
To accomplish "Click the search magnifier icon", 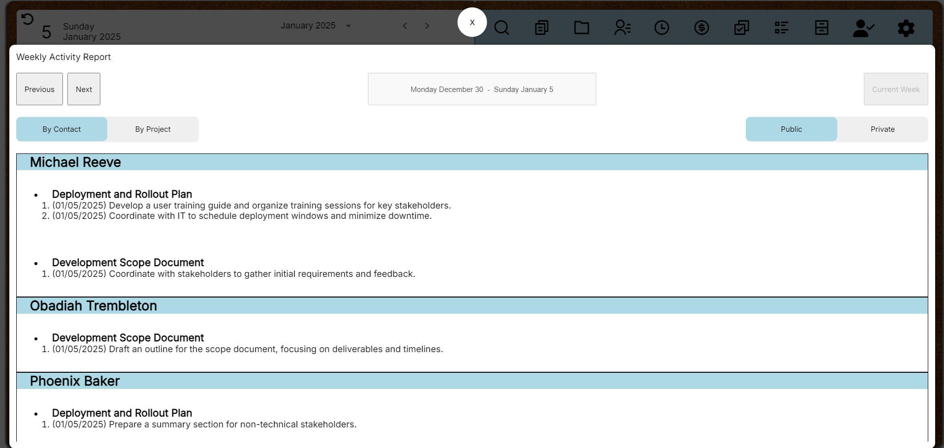I will click(501, 28).
